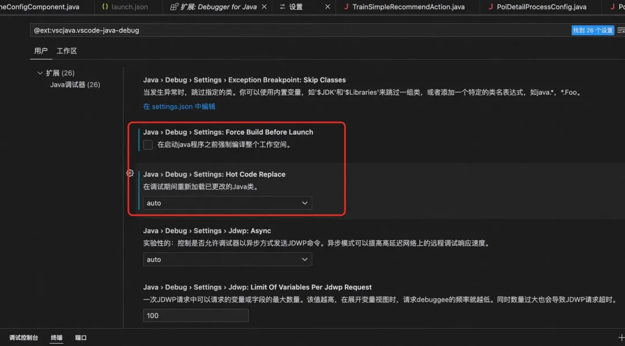Enable the Force Build Before Launch checkbox
625x346 pixels.
tap(148, 144)
